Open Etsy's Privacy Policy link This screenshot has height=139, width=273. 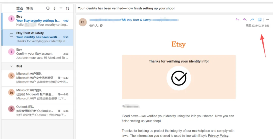[x=218, y=136]
